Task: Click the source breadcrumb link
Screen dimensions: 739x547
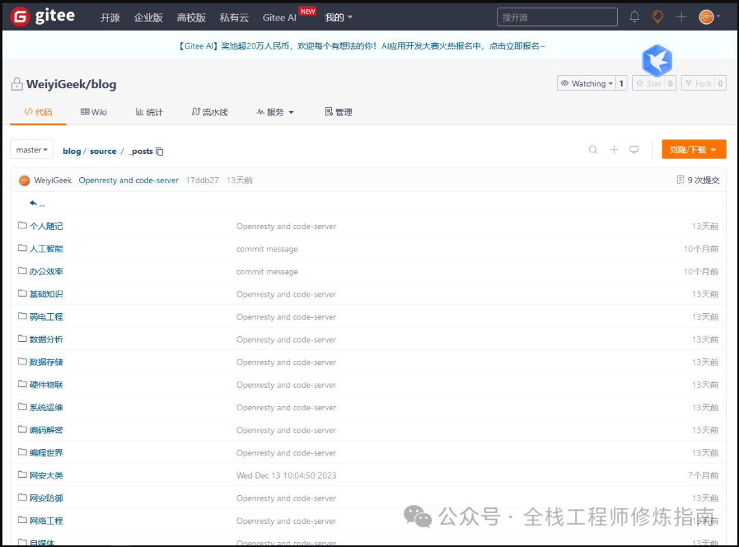Action: click(103, 150)
